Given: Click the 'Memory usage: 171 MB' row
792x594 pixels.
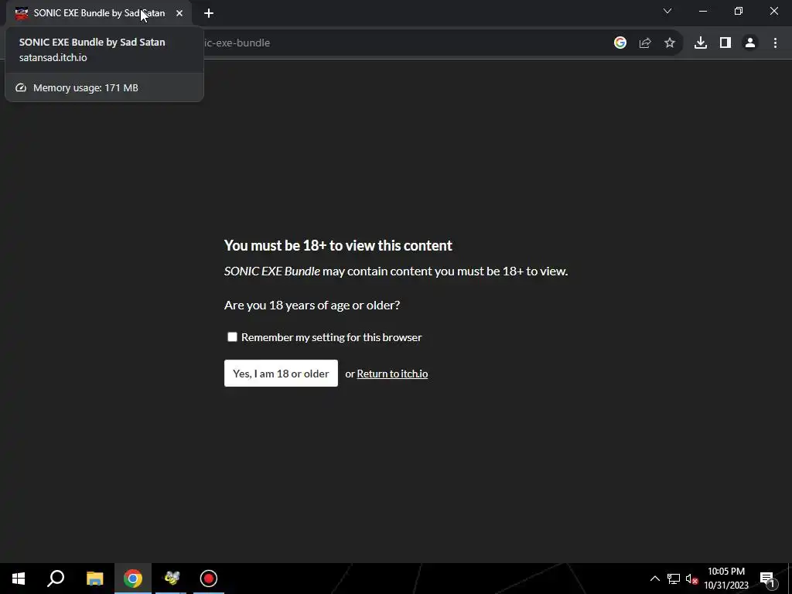Looking at the screenshot, I should point(104,88).
